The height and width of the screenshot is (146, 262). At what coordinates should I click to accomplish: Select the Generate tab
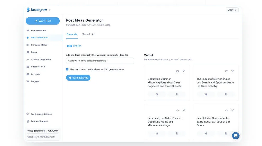[72, 34]
